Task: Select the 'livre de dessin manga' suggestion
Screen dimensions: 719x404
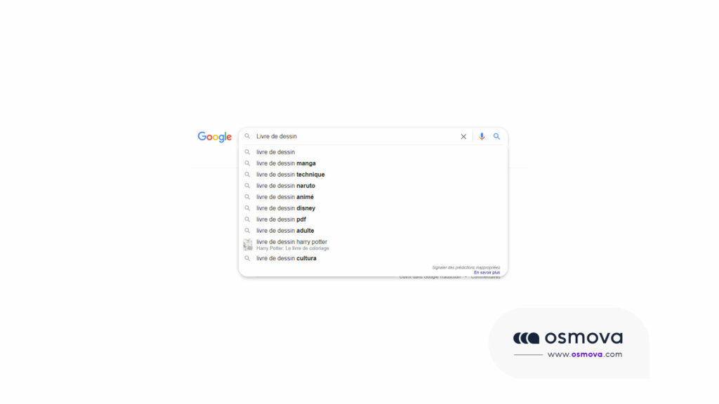Action: (x=286, y=163)
